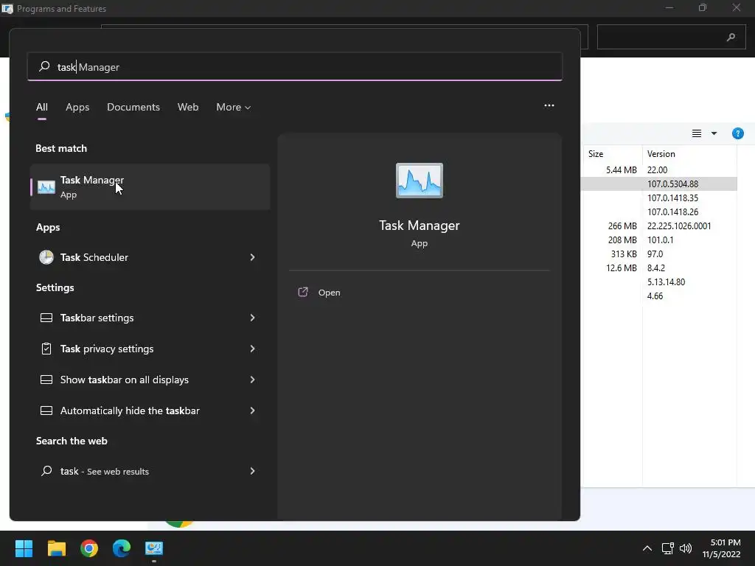The image size is (755, 566).
Task: Open the More filters dropdown
Action: pyautogui.click(x=234, y=108)
